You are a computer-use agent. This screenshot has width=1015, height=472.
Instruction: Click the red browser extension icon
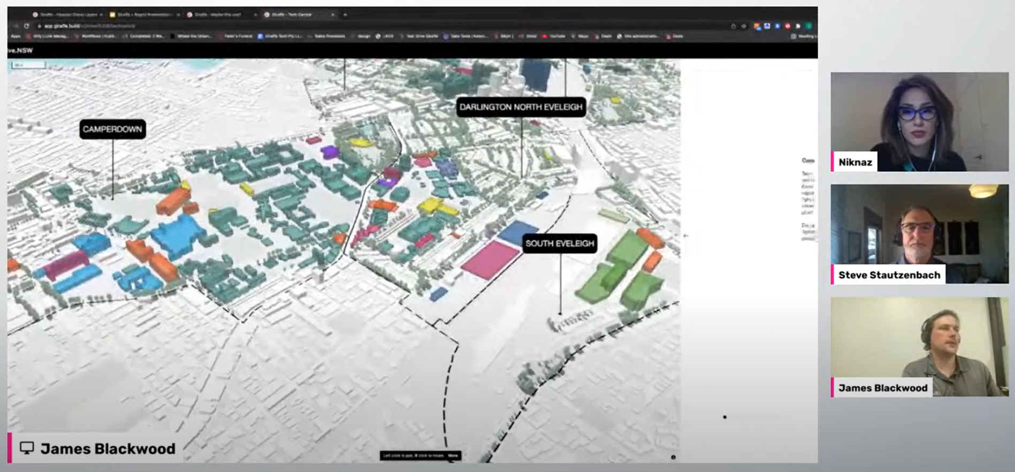click(787, 26)
